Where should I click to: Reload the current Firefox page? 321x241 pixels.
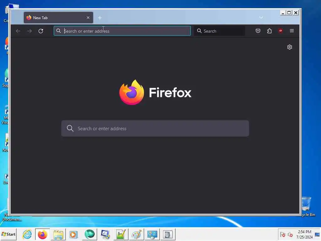coord(41,31)
